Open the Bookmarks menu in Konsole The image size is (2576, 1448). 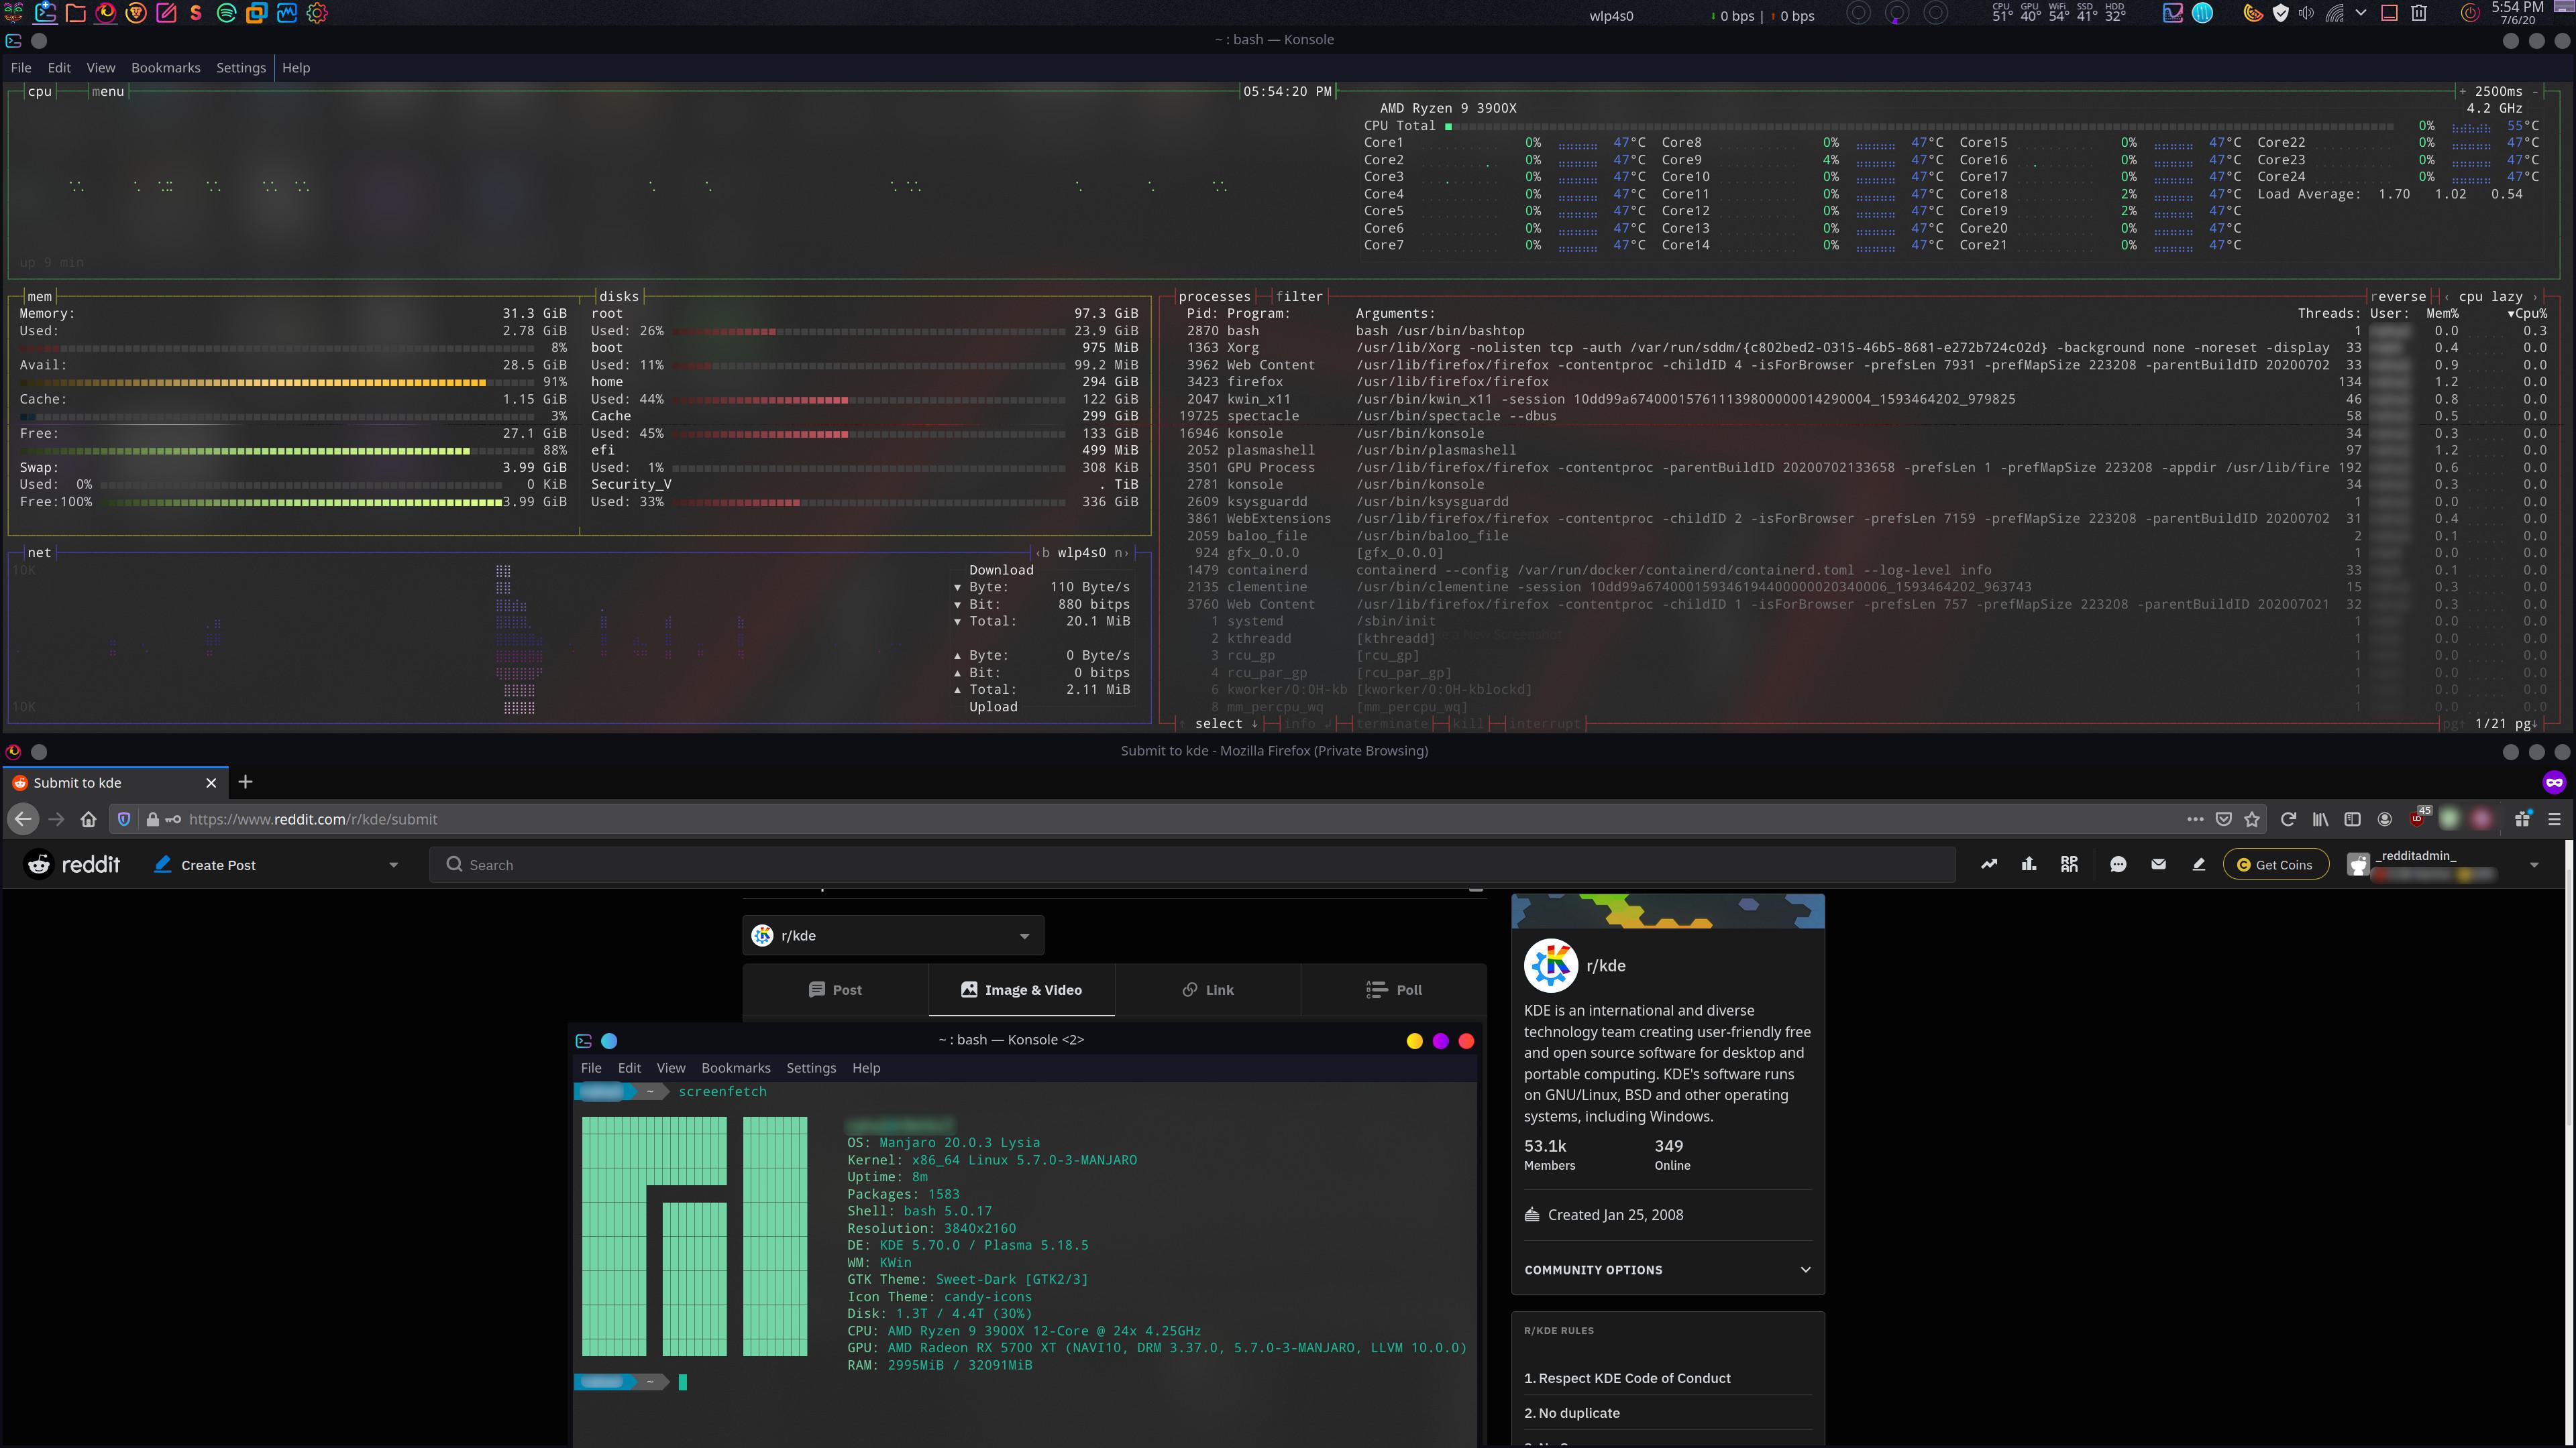click(166, 67)
